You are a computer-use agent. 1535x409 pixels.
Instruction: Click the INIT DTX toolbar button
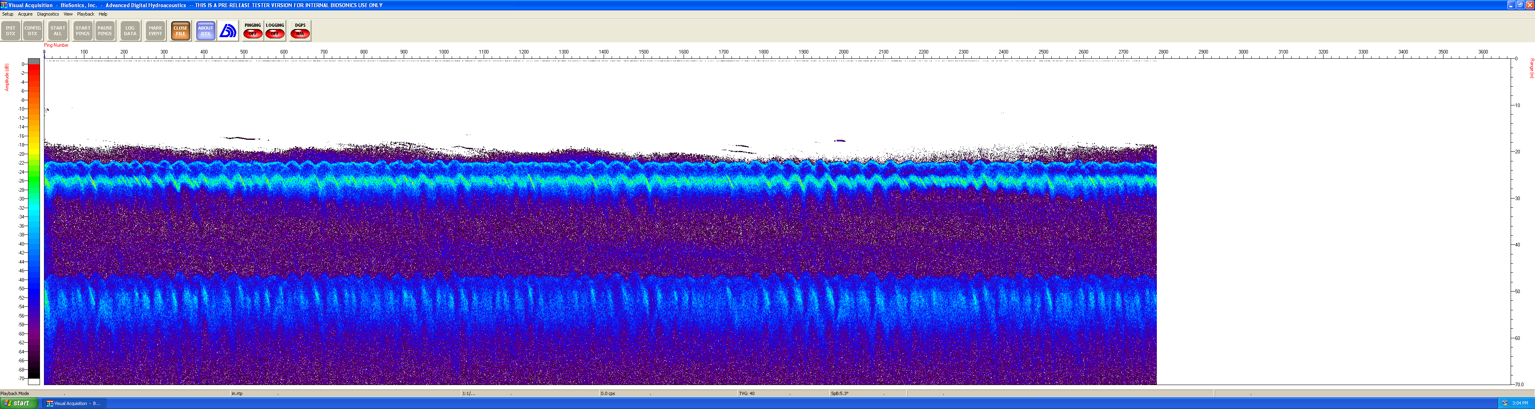click(x=11, y=31)
